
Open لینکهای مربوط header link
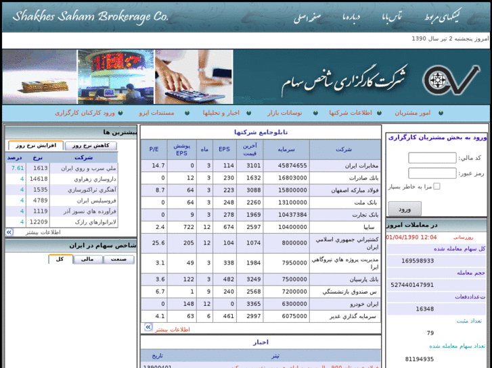(x=442, y=16)
